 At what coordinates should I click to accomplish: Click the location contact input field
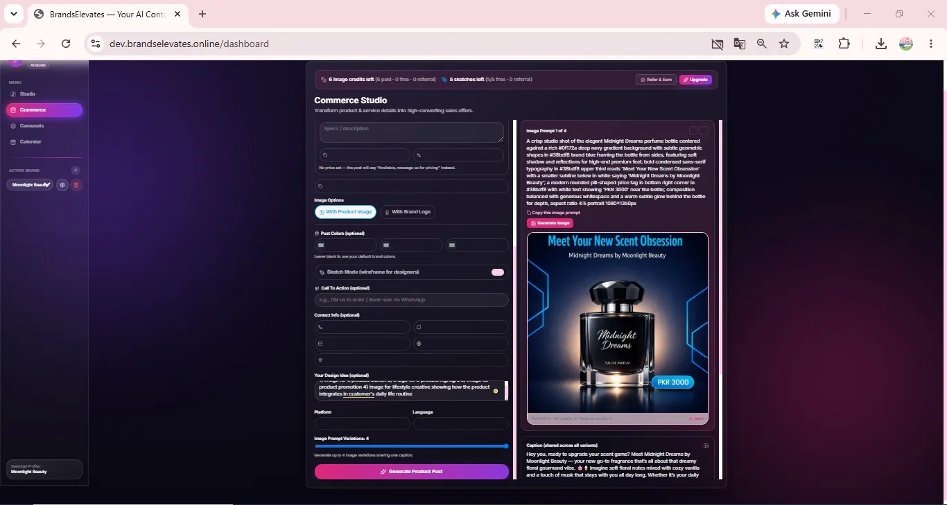(412, 360)
